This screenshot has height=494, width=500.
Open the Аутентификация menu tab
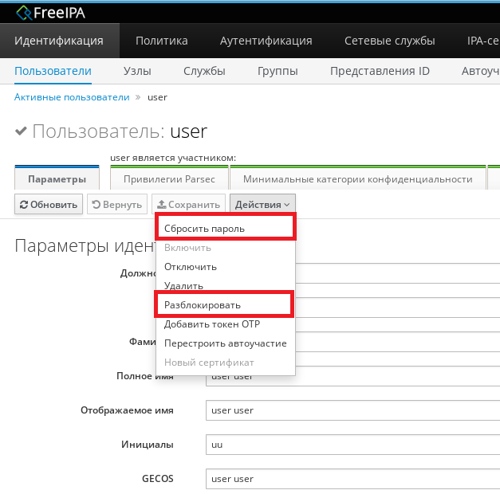[266, 41]
